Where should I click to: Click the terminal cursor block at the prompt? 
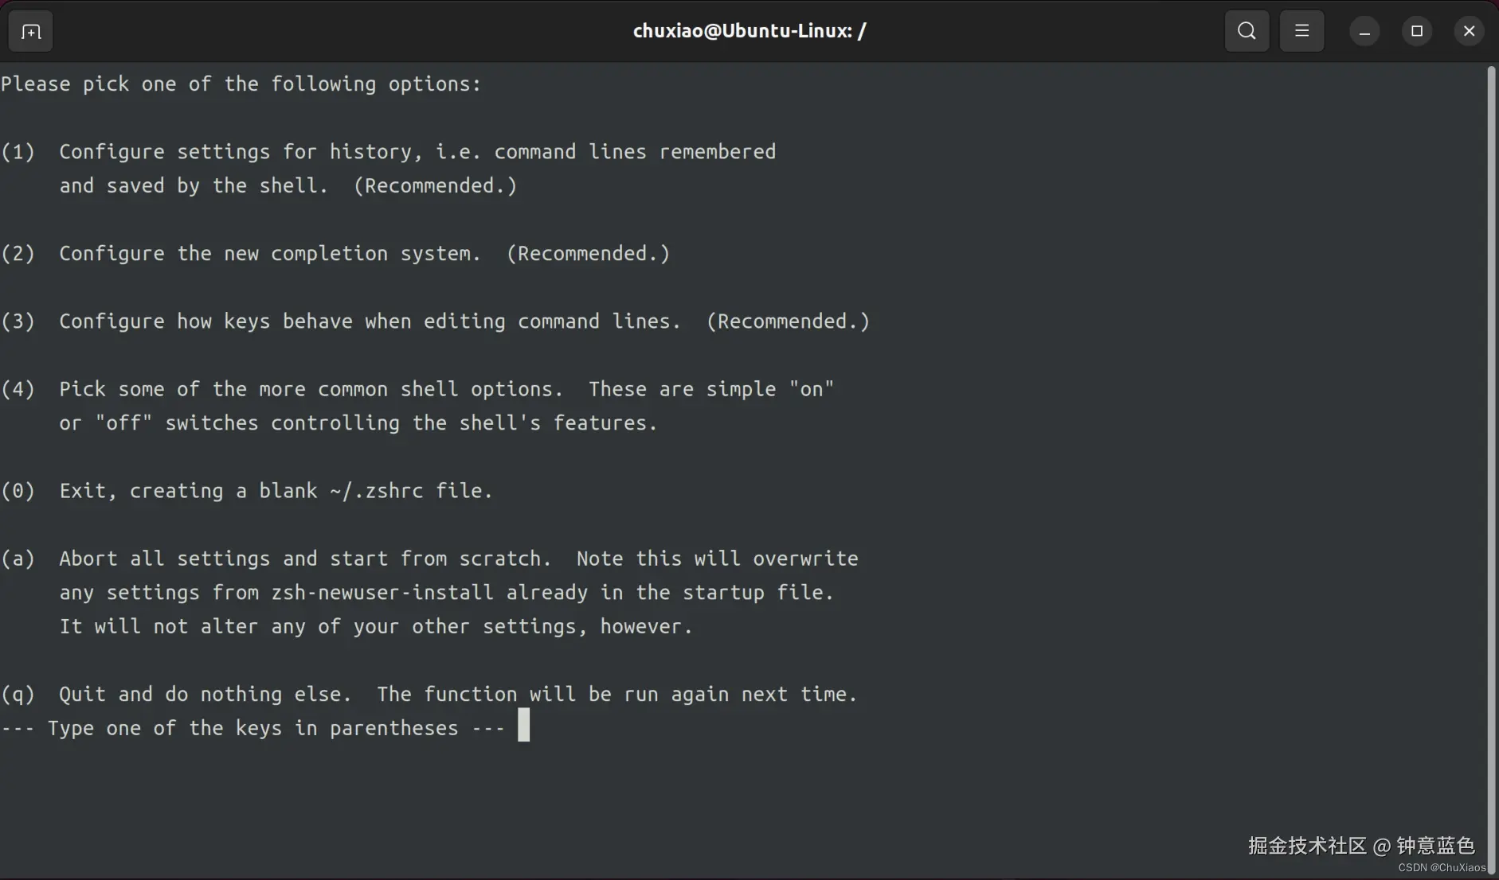(x=523, y=725)
